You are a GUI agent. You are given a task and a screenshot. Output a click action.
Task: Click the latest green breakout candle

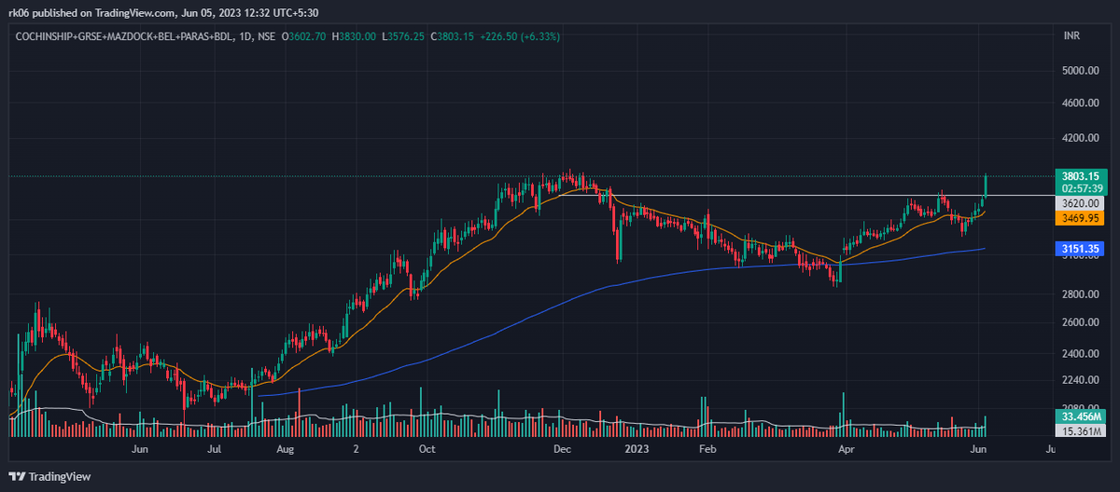pos(986,184)
